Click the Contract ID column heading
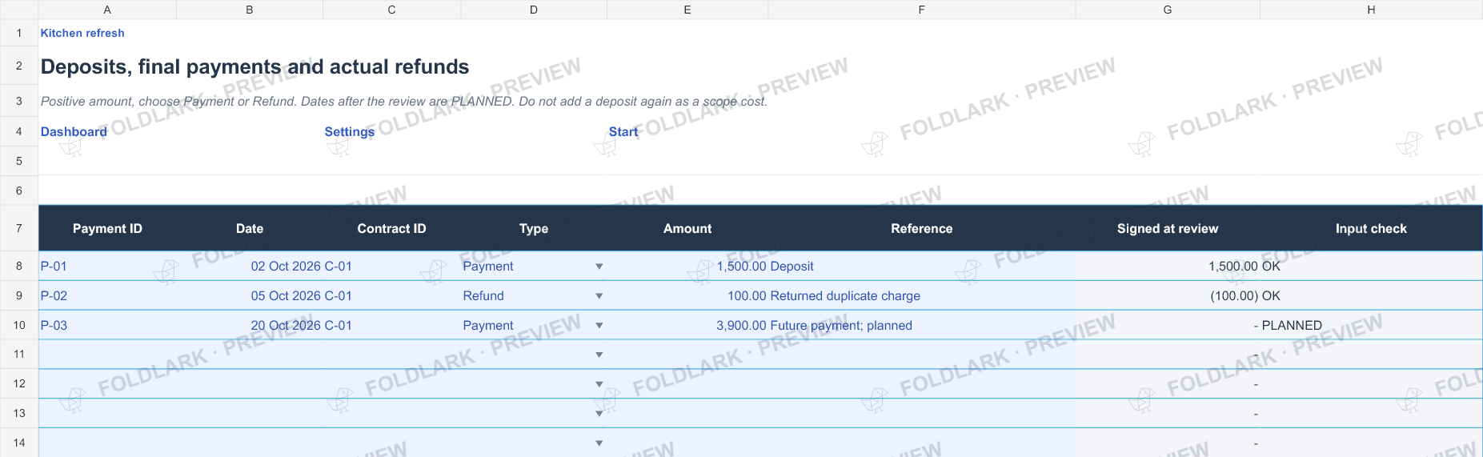Screen dimensions: 1483x457 [x=391, y=228]
